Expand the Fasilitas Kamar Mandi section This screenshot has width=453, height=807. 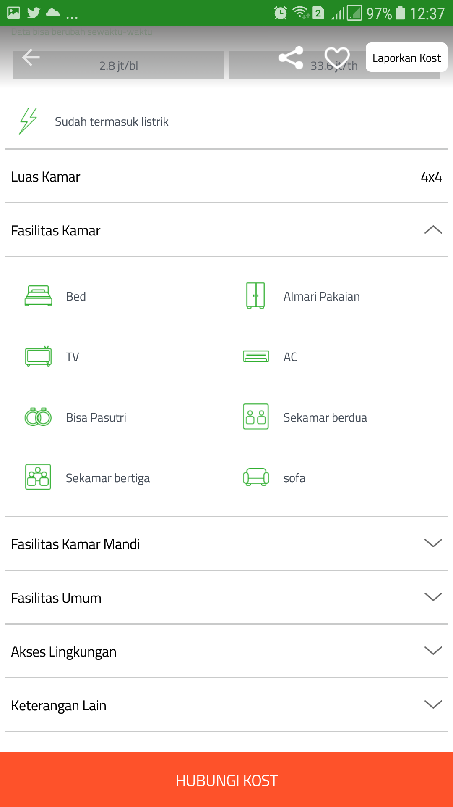click(x=433, y=543)
